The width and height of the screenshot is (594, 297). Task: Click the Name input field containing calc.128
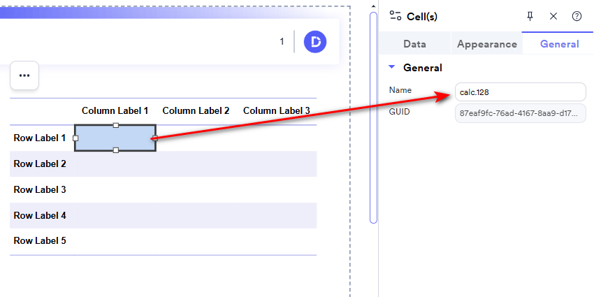pyautogui.click(x=520, y=92)
